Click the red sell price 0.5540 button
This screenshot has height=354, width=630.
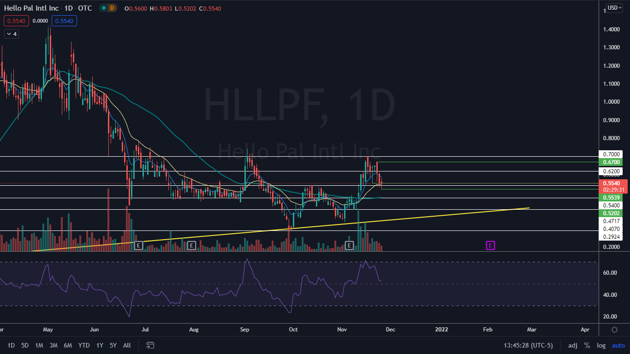click(17, 21)
